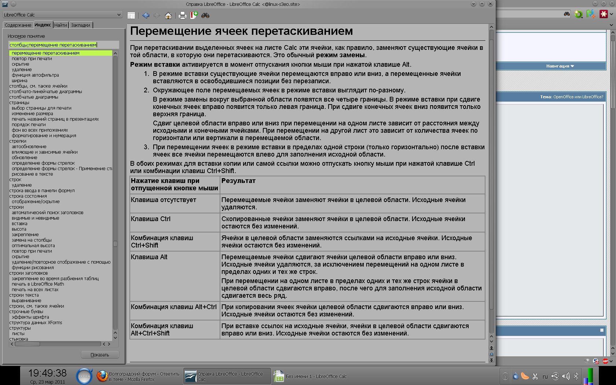Click green ring add-on icon in Firefox

578,14
